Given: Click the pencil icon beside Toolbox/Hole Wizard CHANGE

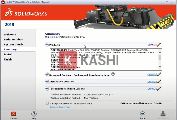Looking at the screenshot, I should click(x=159, y=89).
